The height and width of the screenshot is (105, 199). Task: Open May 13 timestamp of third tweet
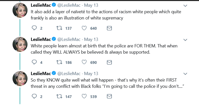pyautogui.click(x=92, y=74)
